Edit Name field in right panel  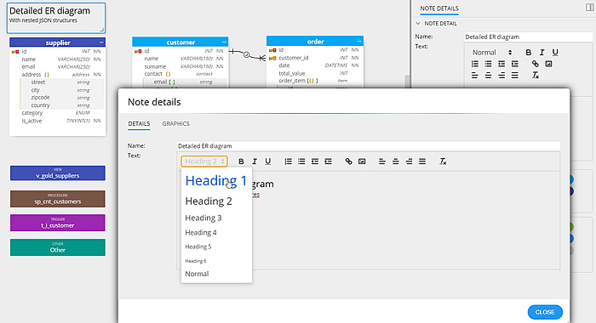point(528,37)
